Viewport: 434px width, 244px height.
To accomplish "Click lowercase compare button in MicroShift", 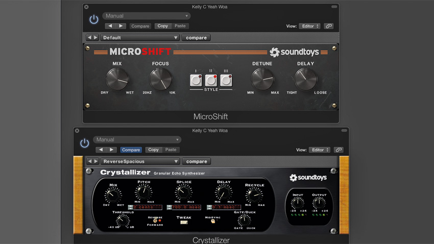I will tap(196, 37).
